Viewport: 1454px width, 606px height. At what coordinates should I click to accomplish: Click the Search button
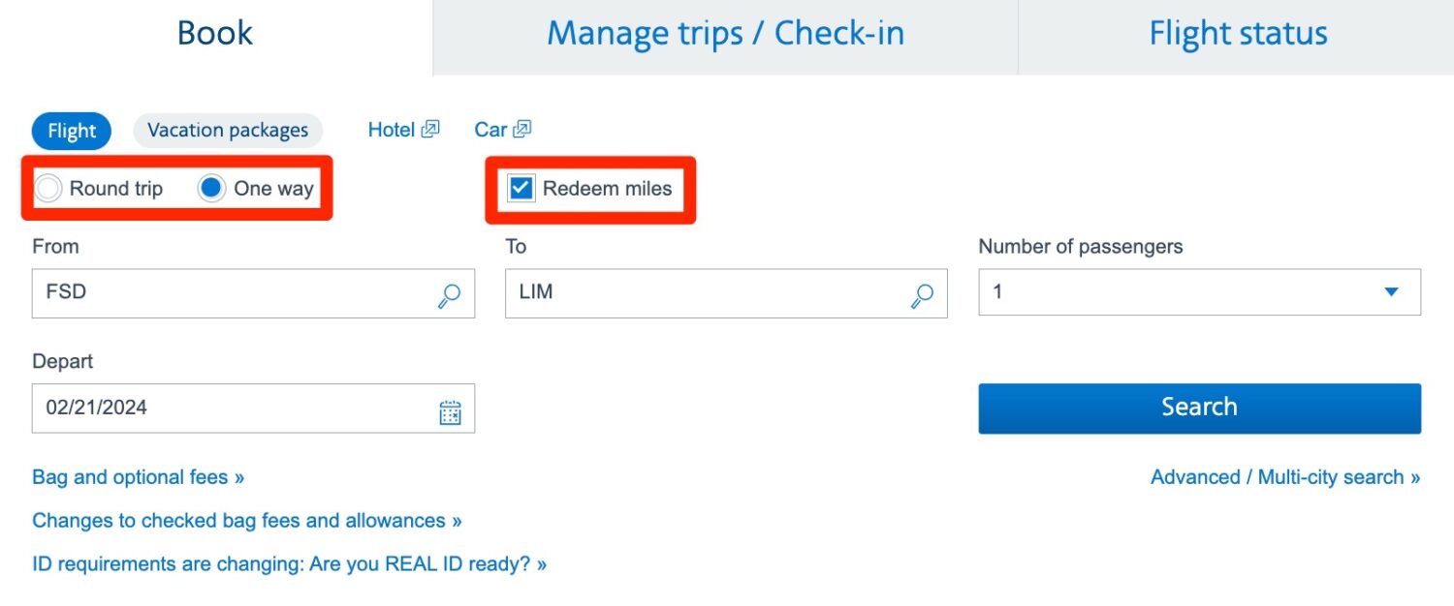[x=1199, y=408]
